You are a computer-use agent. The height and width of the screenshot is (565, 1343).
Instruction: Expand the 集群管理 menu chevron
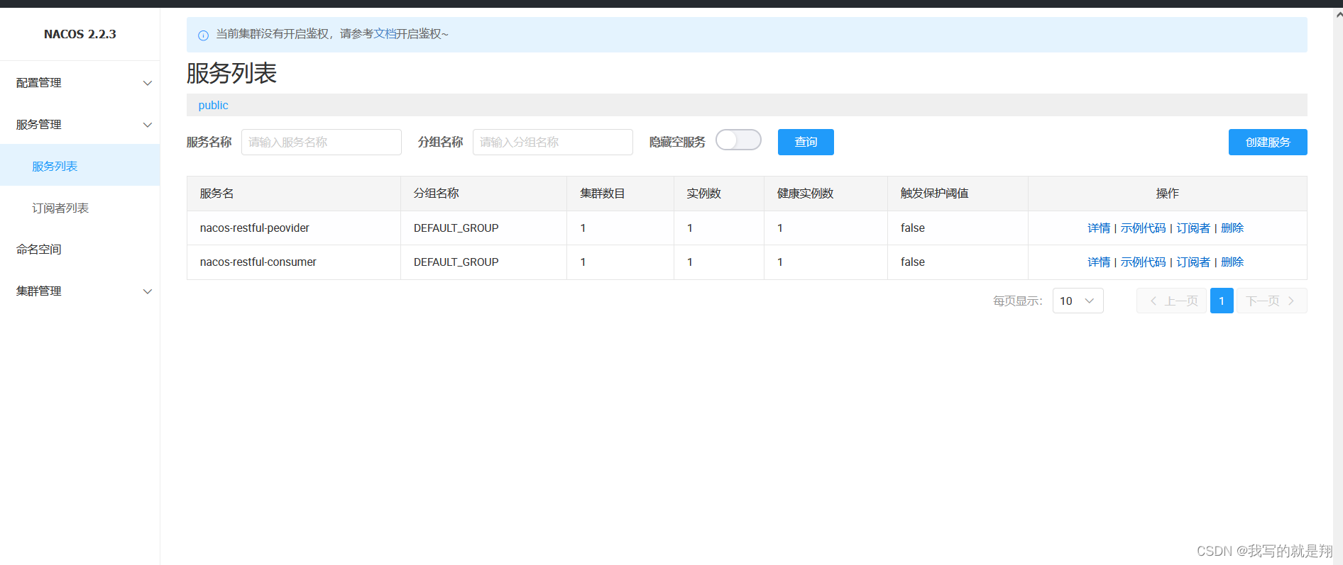pyautogui.click(x=148, y=291)
